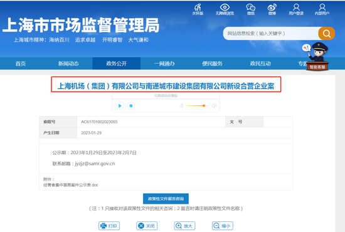The image size is (345, 232).
Task: Click the 无障碍浏览 eye icon
Action: pos(225,9)
